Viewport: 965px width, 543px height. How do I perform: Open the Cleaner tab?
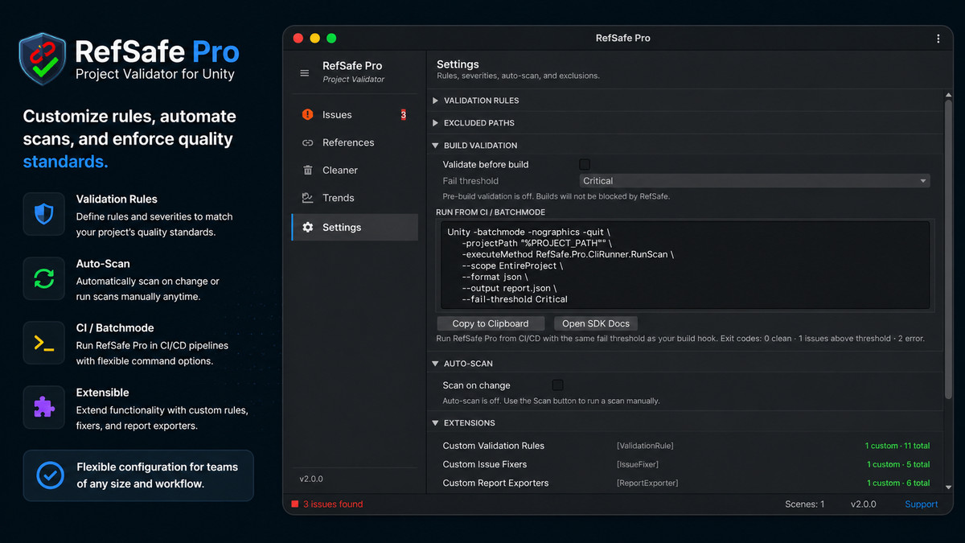click(355, 170)
